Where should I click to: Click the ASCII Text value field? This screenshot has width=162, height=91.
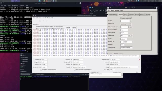pyautogui.click(x=112, y=70)
